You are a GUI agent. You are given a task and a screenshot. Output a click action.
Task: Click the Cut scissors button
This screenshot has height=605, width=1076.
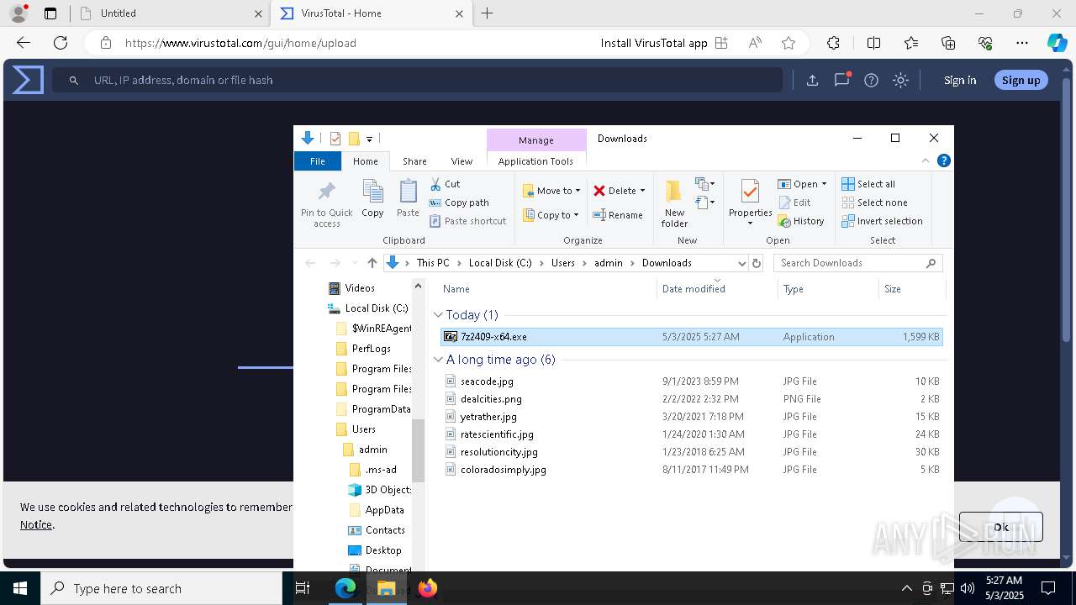(445, 184)
